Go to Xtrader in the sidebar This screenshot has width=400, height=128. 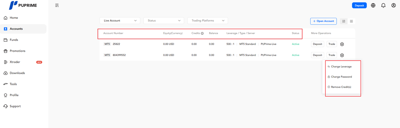tap(15, 62)
